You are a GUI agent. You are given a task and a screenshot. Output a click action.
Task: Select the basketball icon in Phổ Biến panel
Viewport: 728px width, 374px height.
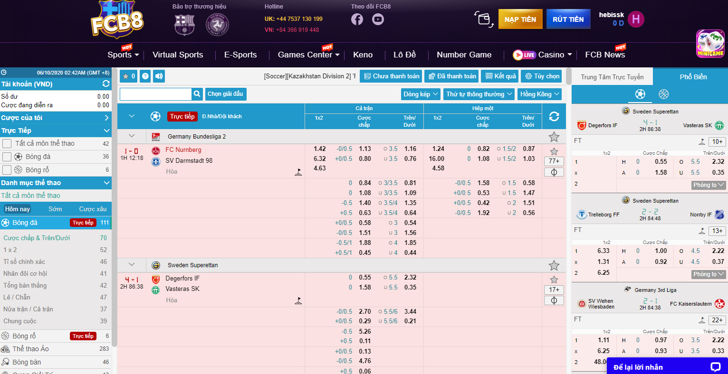[663, 94]
